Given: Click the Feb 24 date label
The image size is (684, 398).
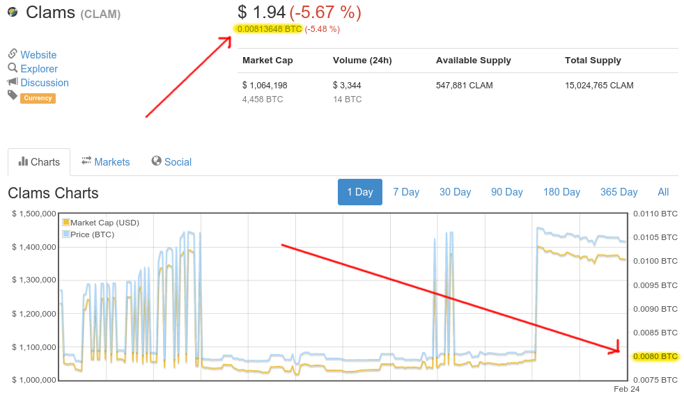Looking at the screenshot, I should [x=626, y=389].
